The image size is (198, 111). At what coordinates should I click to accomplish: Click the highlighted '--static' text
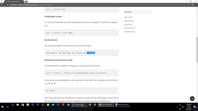(91, 53)
